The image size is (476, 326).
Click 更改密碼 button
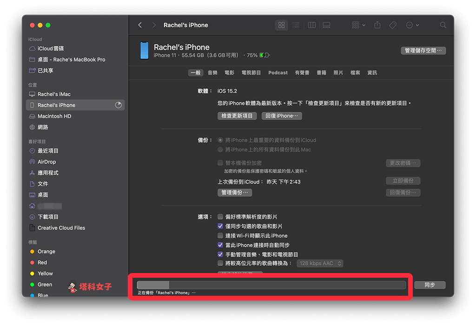point(403,163)
